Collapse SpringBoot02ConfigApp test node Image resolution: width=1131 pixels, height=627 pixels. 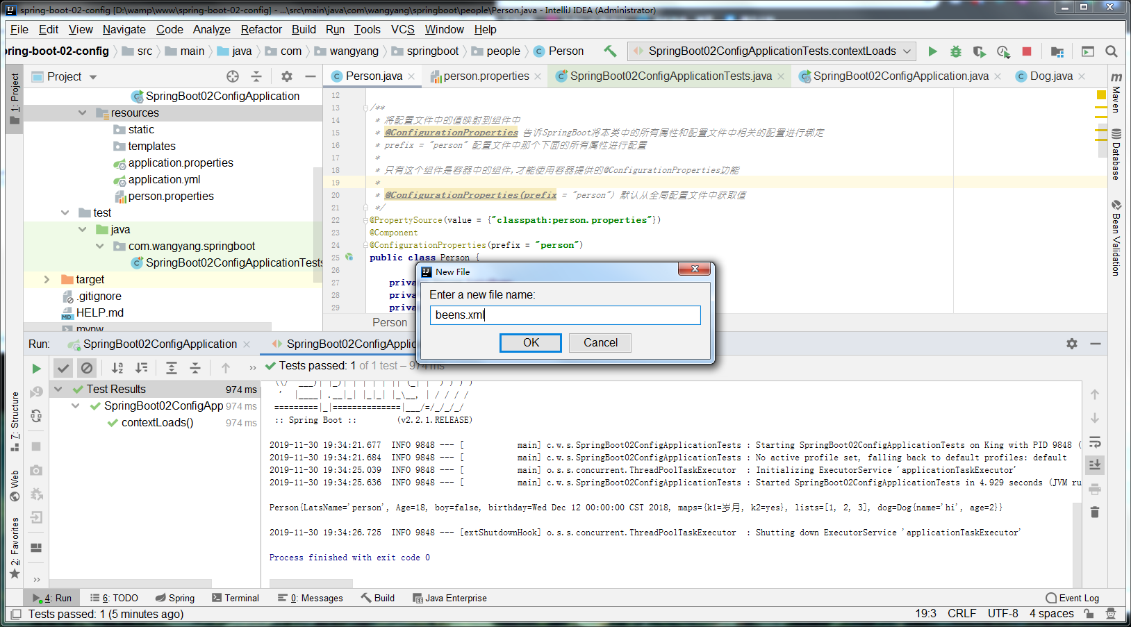[76, 406]
